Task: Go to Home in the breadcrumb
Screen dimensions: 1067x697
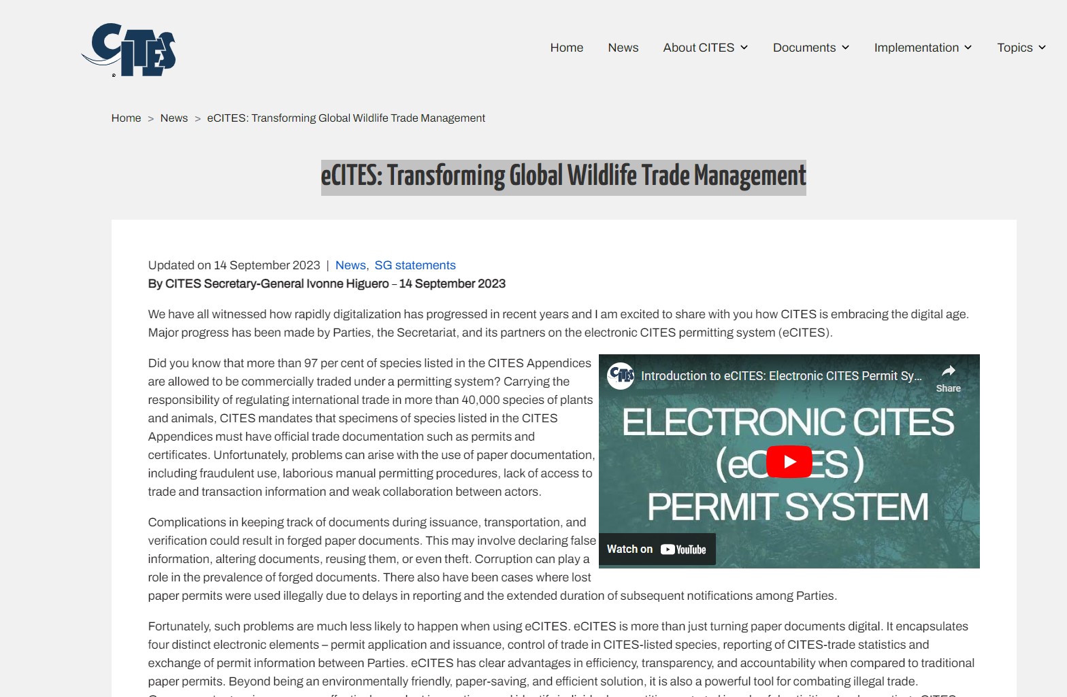Action: click(127, 118)
